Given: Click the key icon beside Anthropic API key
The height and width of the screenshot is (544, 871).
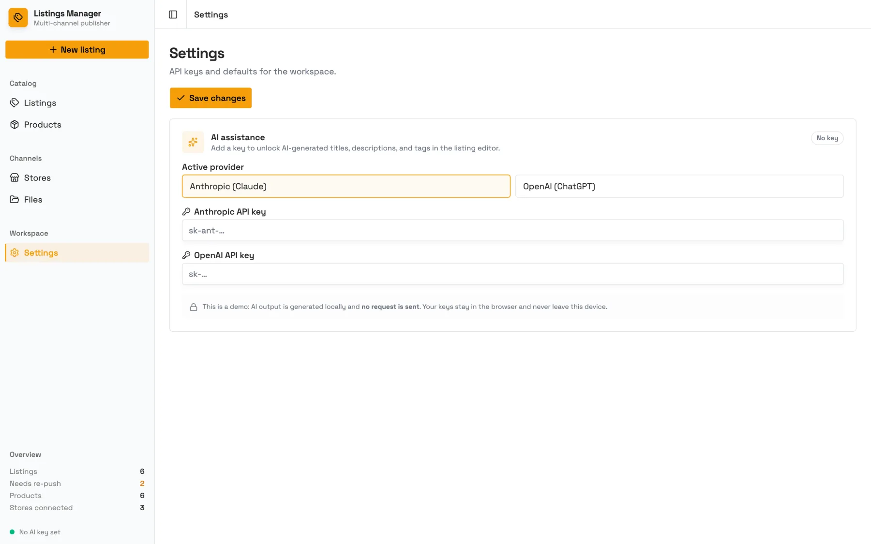Looking at the screenshot, I should (x=186, y=212).
